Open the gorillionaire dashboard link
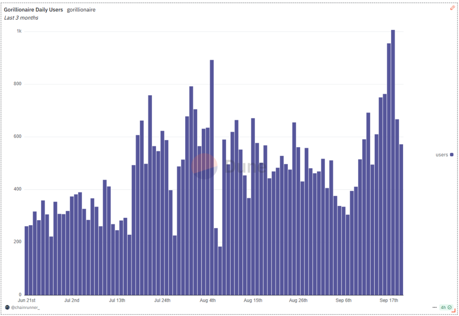This screenshot has width=459, height=316. pos(81,10)
